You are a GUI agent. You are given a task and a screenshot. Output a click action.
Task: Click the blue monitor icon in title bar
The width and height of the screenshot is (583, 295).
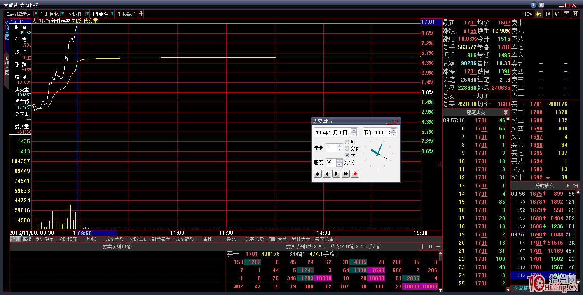[x=533, y=5]
